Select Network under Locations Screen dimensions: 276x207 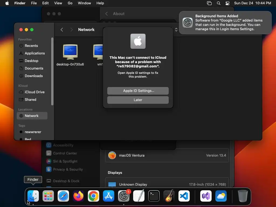(32, 116)
